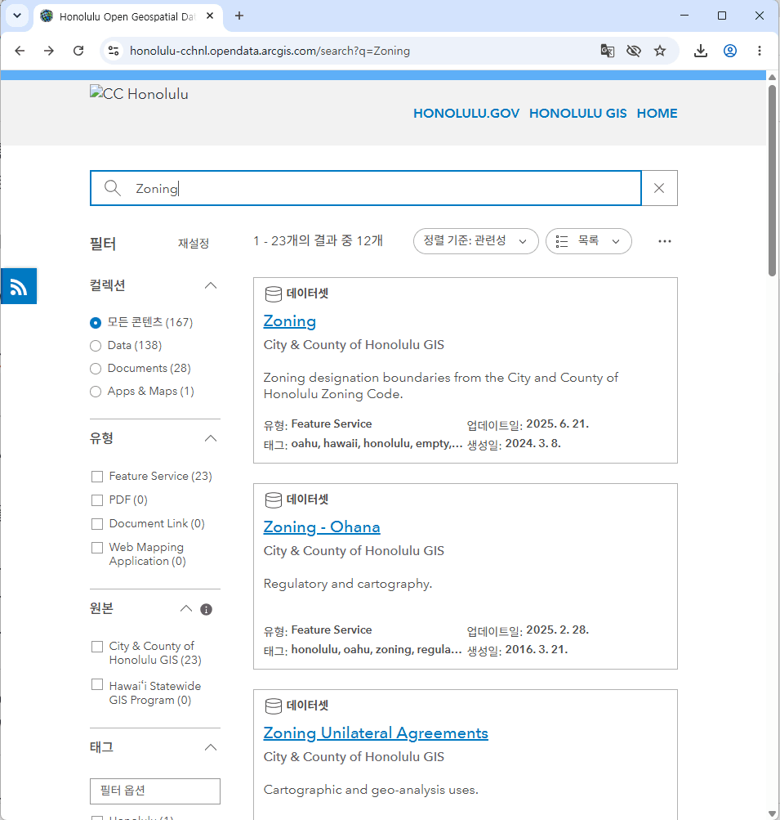Open the 목록 view mode dropdown
Screen dimensions: 780x820
[589, 241]
